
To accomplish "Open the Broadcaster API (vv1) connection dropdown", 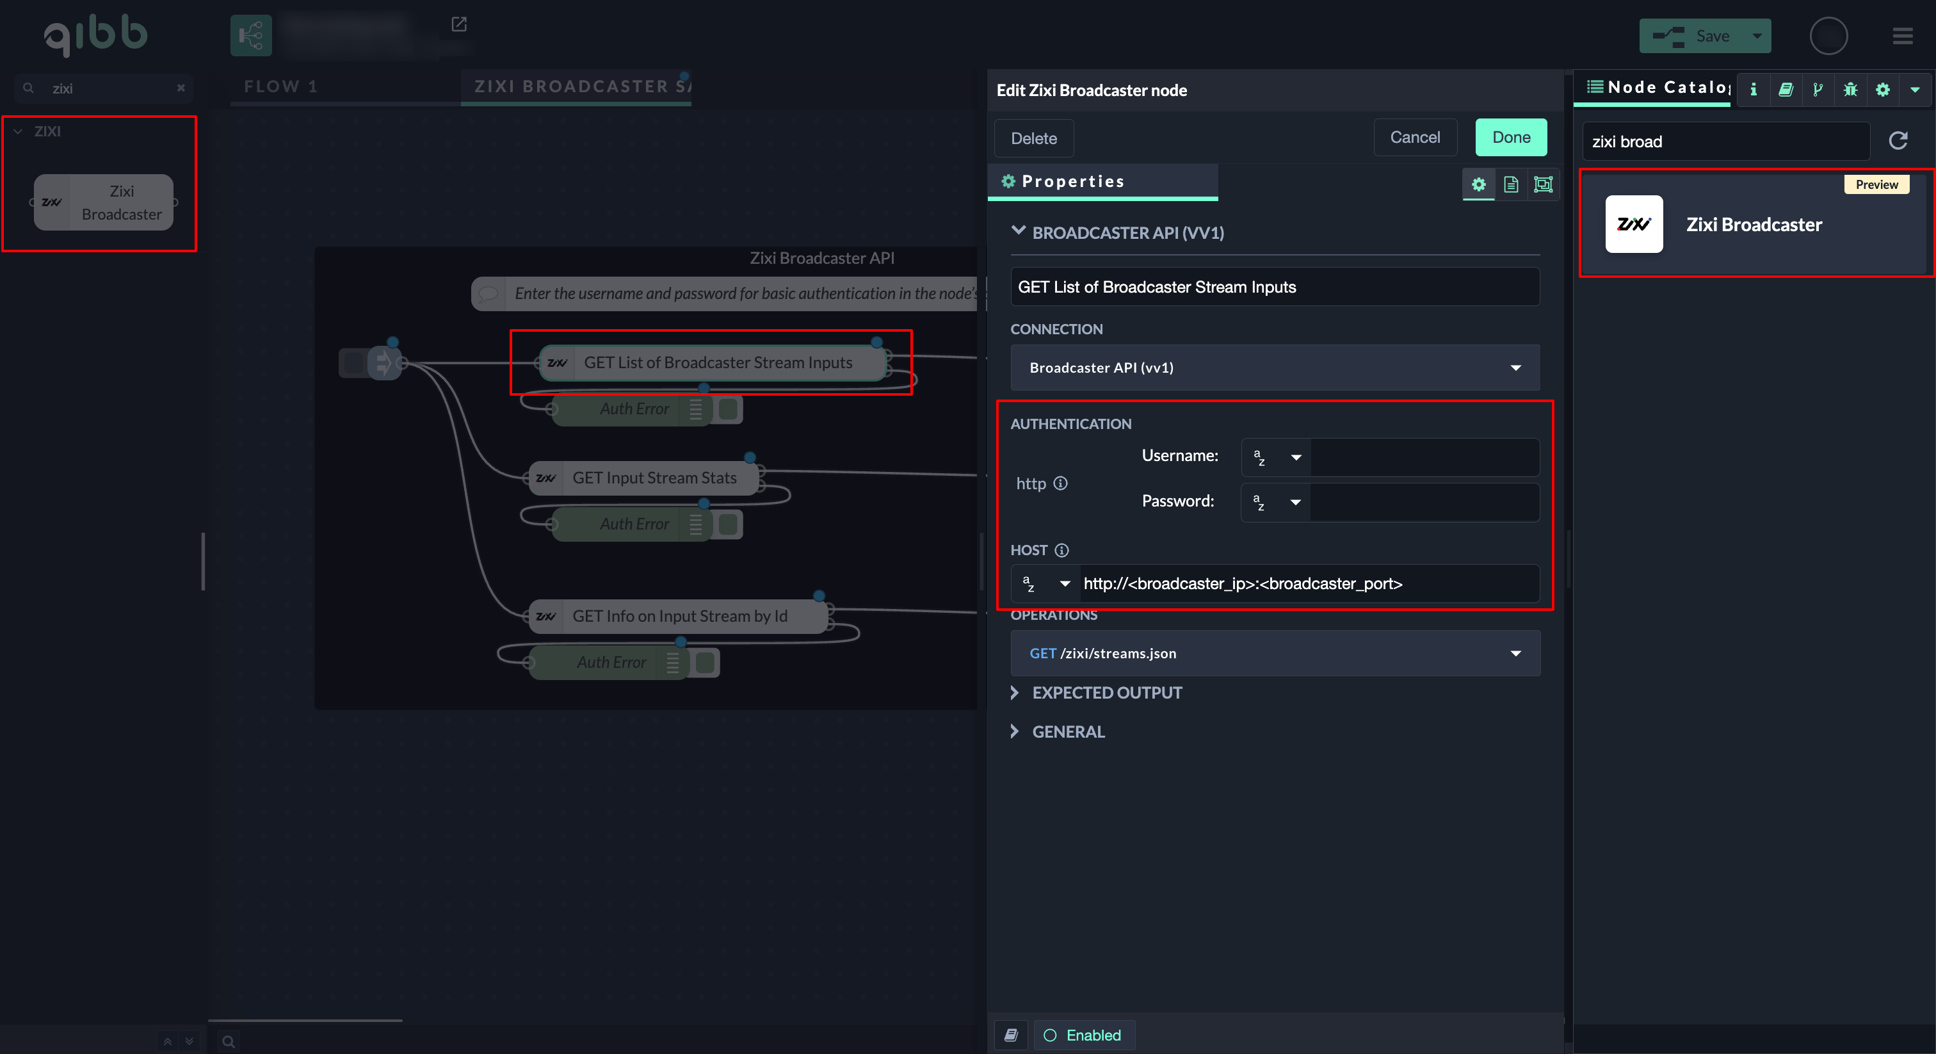I will pos(1275,368).
